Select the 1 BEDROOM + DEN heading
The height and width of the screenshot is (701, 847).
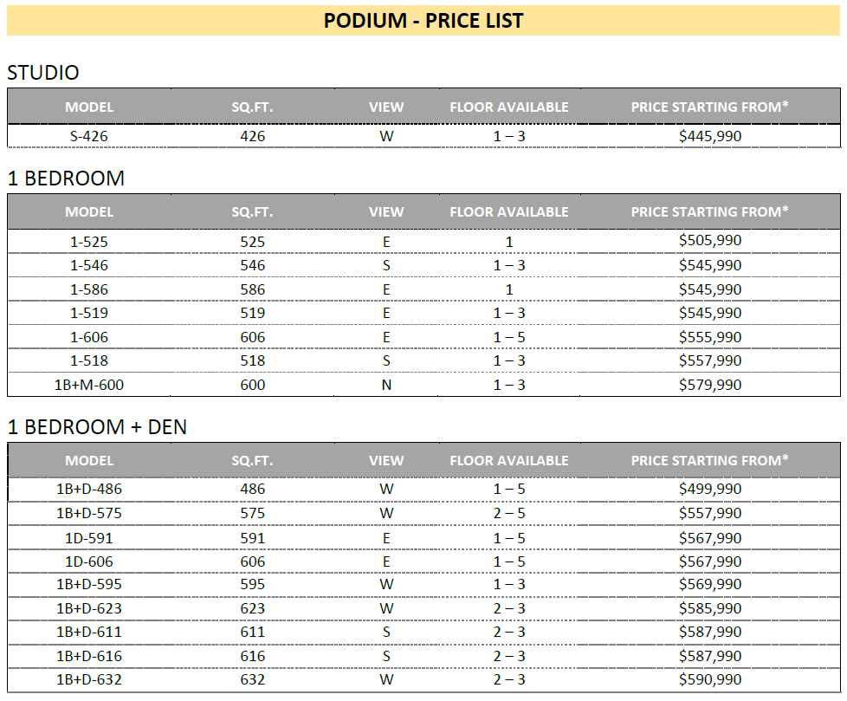click(x=97, y=427)
